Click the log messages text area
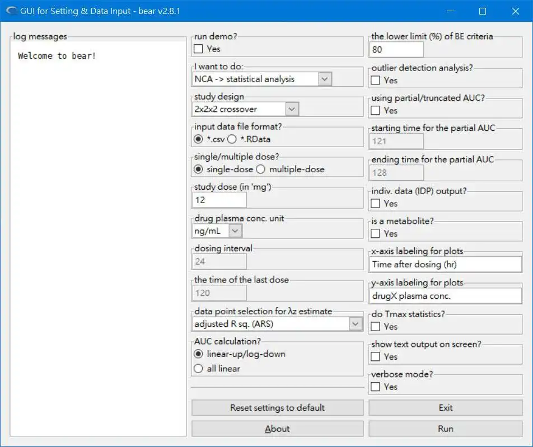The width and height of the screenshot is (533, 447). (x=98, y=239)
